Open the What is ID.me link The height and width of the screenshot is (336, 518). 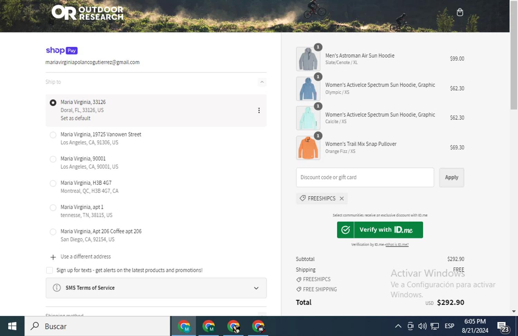[397, 245]
